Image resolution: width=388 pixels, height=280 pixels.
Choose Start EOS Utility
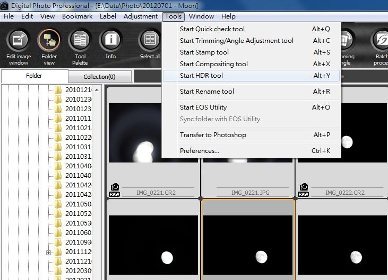pos(252,107)
